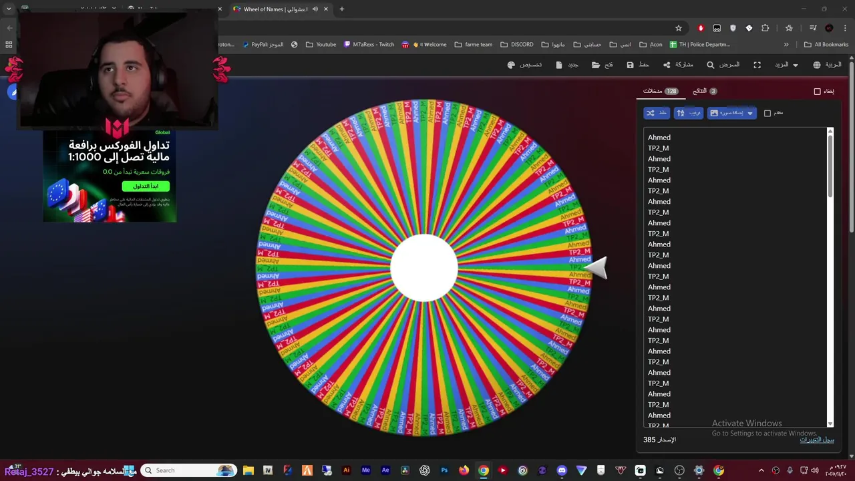This screenshot has width=855, height=481.
Task: Open Adobe After Effects from the taskbar
Action: [x=385, y=470]
